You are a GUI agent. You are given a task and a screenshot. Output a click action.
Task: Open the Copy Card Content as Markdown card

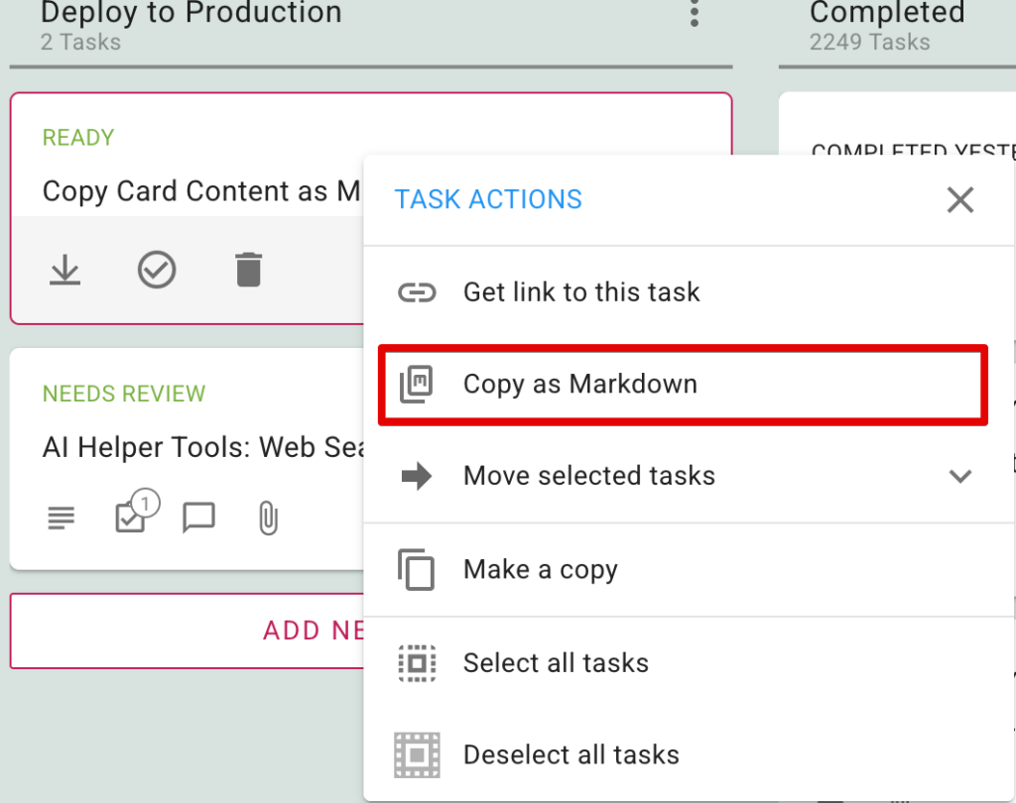click(x=200, y=191)
